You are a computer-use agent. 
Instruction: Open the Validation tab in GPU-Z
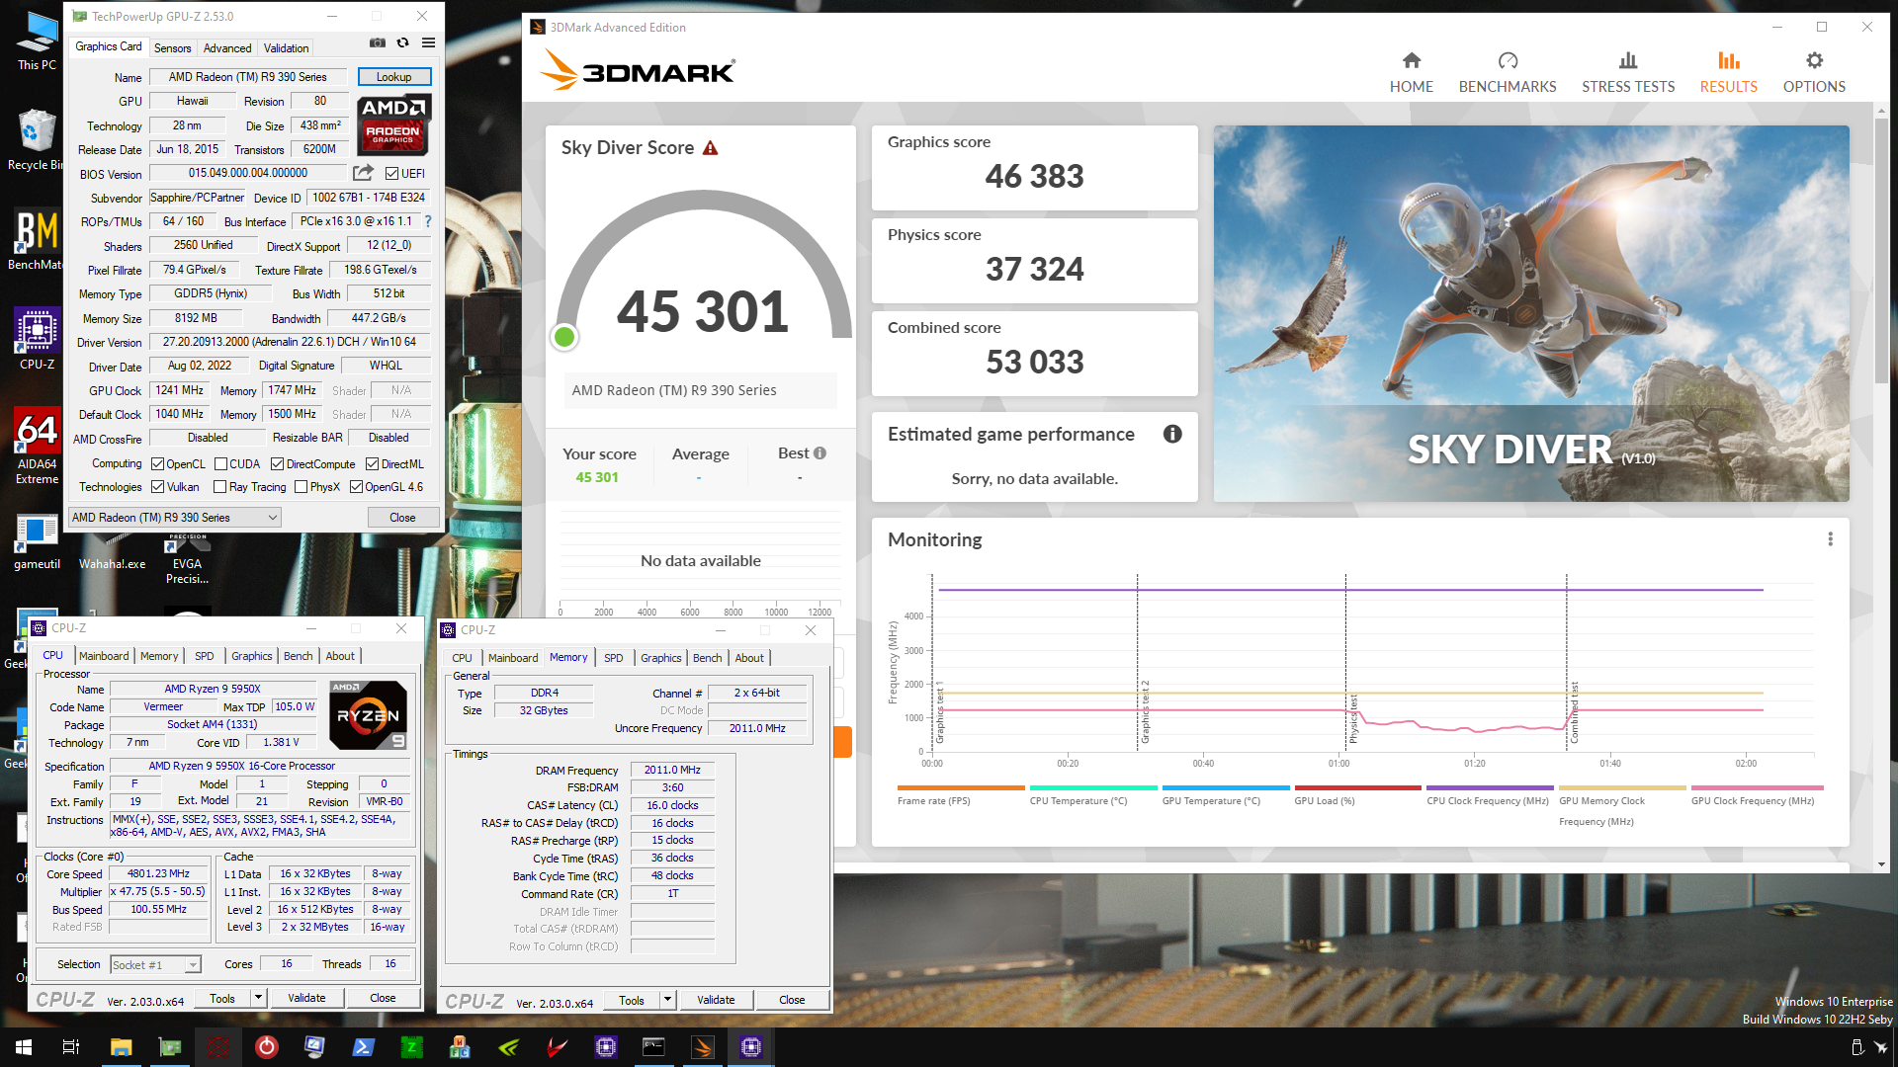(x=286, y=47)
